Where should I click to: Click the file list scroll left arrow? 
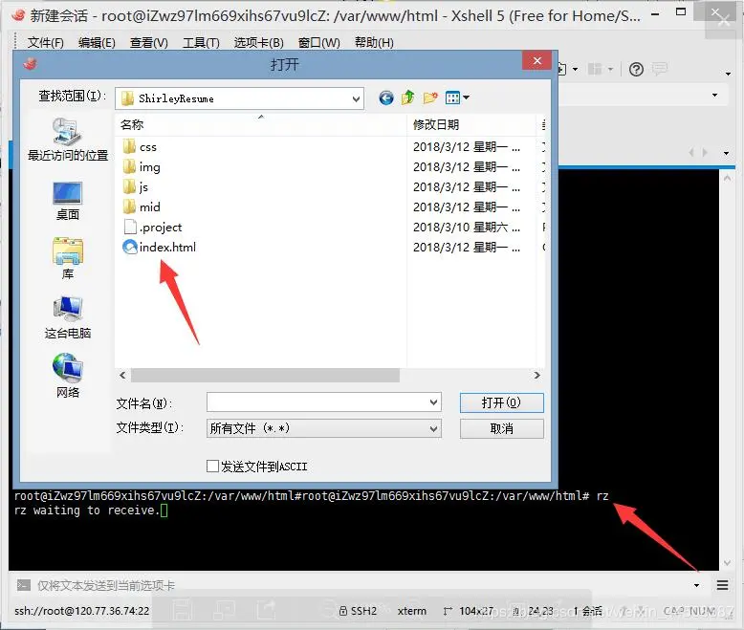point(122,376)
